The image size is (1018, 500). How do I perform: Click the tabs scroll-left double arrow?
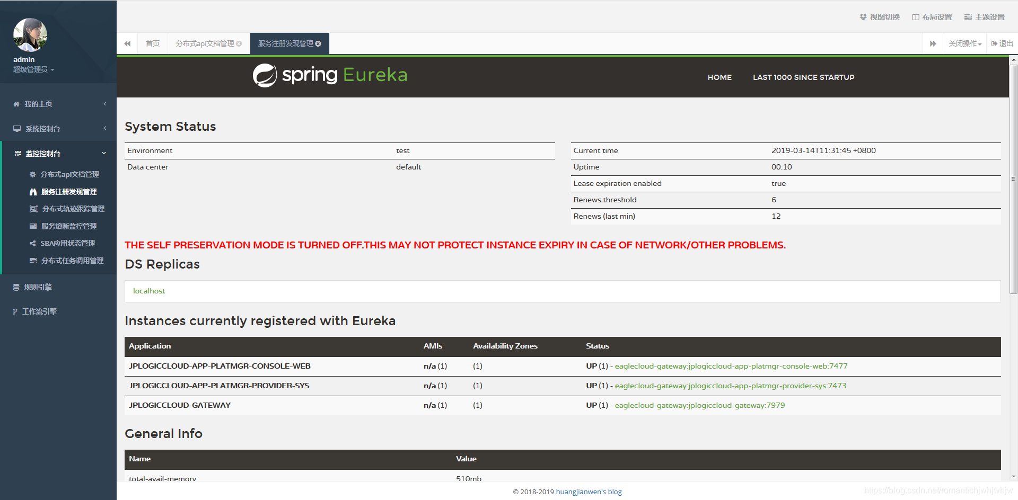pyautogui.click(x=127, y=43)
